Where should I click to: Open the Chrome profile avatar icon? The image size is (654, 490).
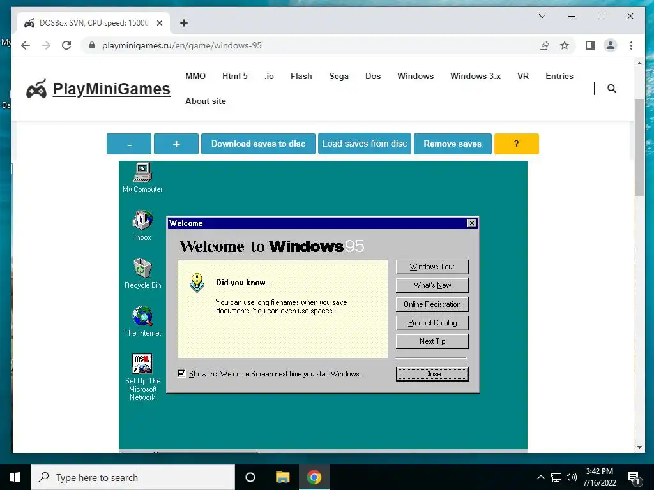point(610,45)
